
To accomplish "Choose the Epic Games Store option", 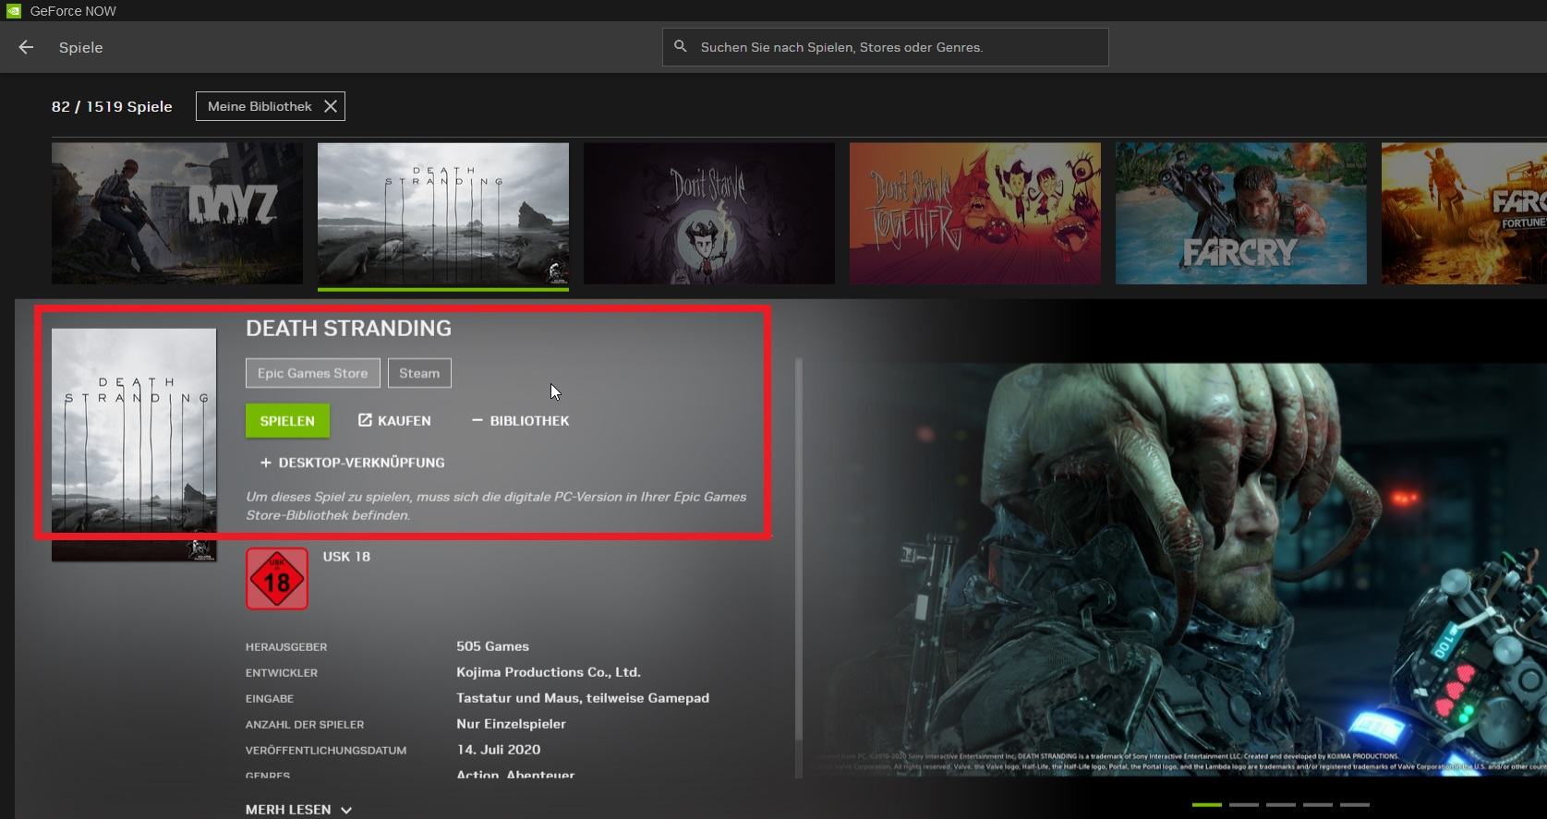I will coord(312,373).
